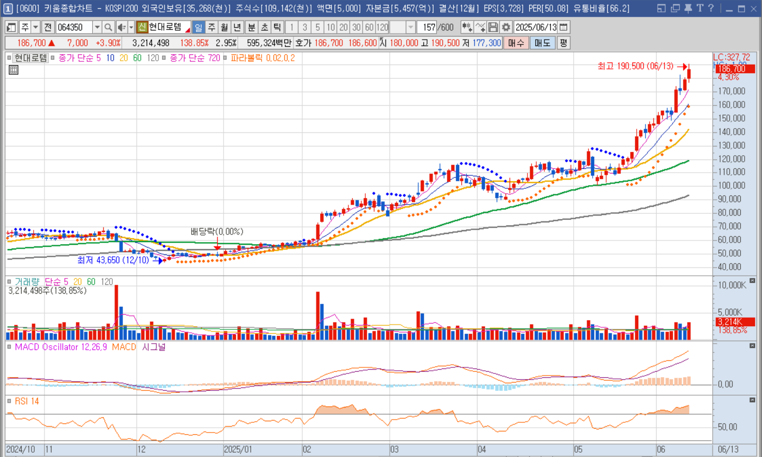Open the add candlestick chart tool icon
This screenshot has width=762, height=457.
(x=467, y=27)
